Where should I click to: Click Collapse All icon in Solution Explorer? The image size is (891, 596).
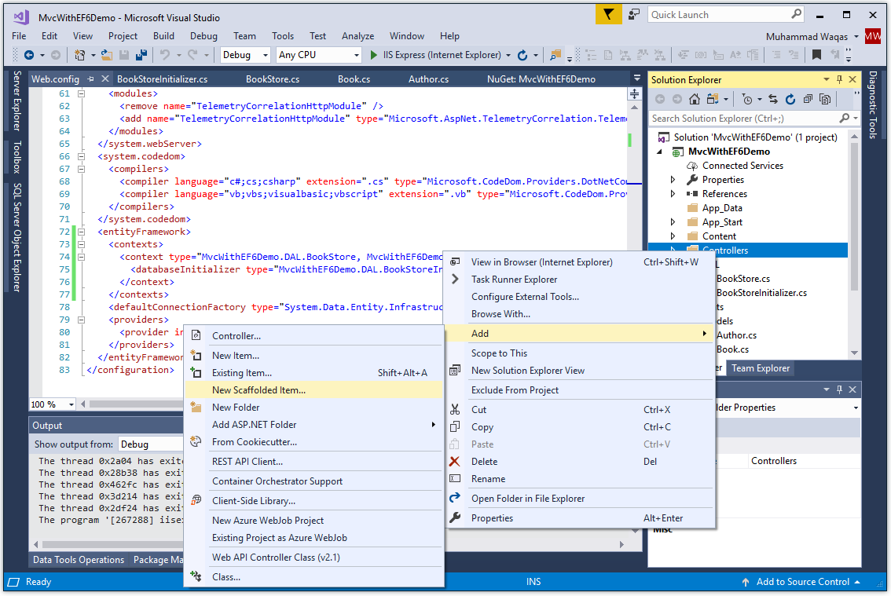(808, 100)
